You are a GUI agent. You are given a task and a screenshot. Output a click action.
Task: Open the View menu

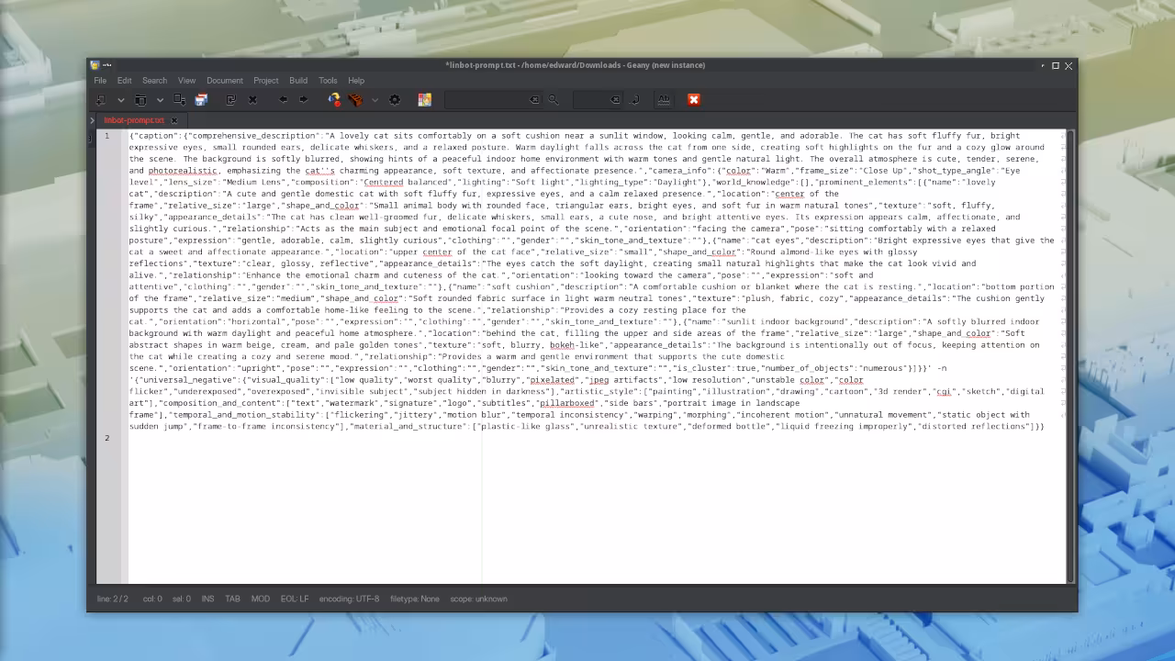point(186,80)
